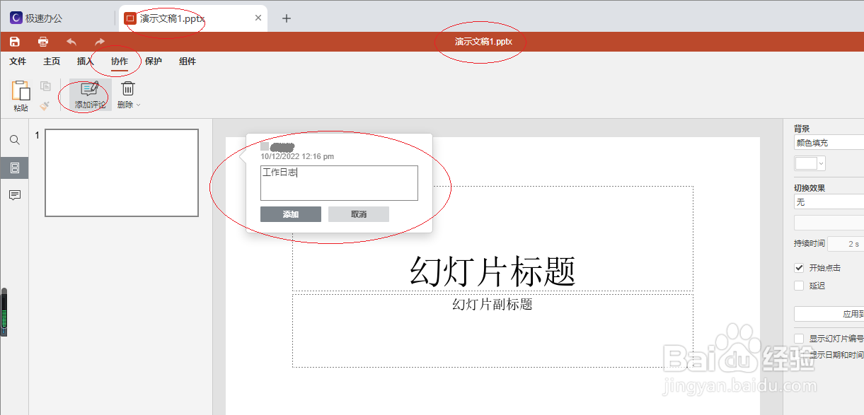864x415 pixels.
Task: Click 取消 to cancel the comment
Action: [x=358, y=214]
